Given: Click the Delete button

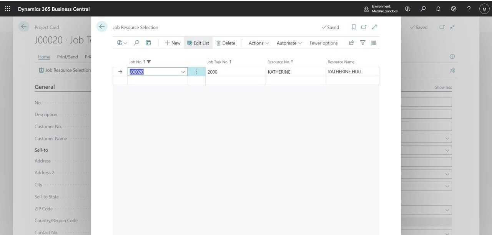Looking at the screenshot, I should click(x=226, y=43).
